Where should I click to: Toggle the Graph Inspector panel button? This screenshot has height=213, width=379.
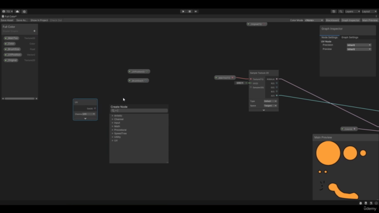click(x=351, y=20)
